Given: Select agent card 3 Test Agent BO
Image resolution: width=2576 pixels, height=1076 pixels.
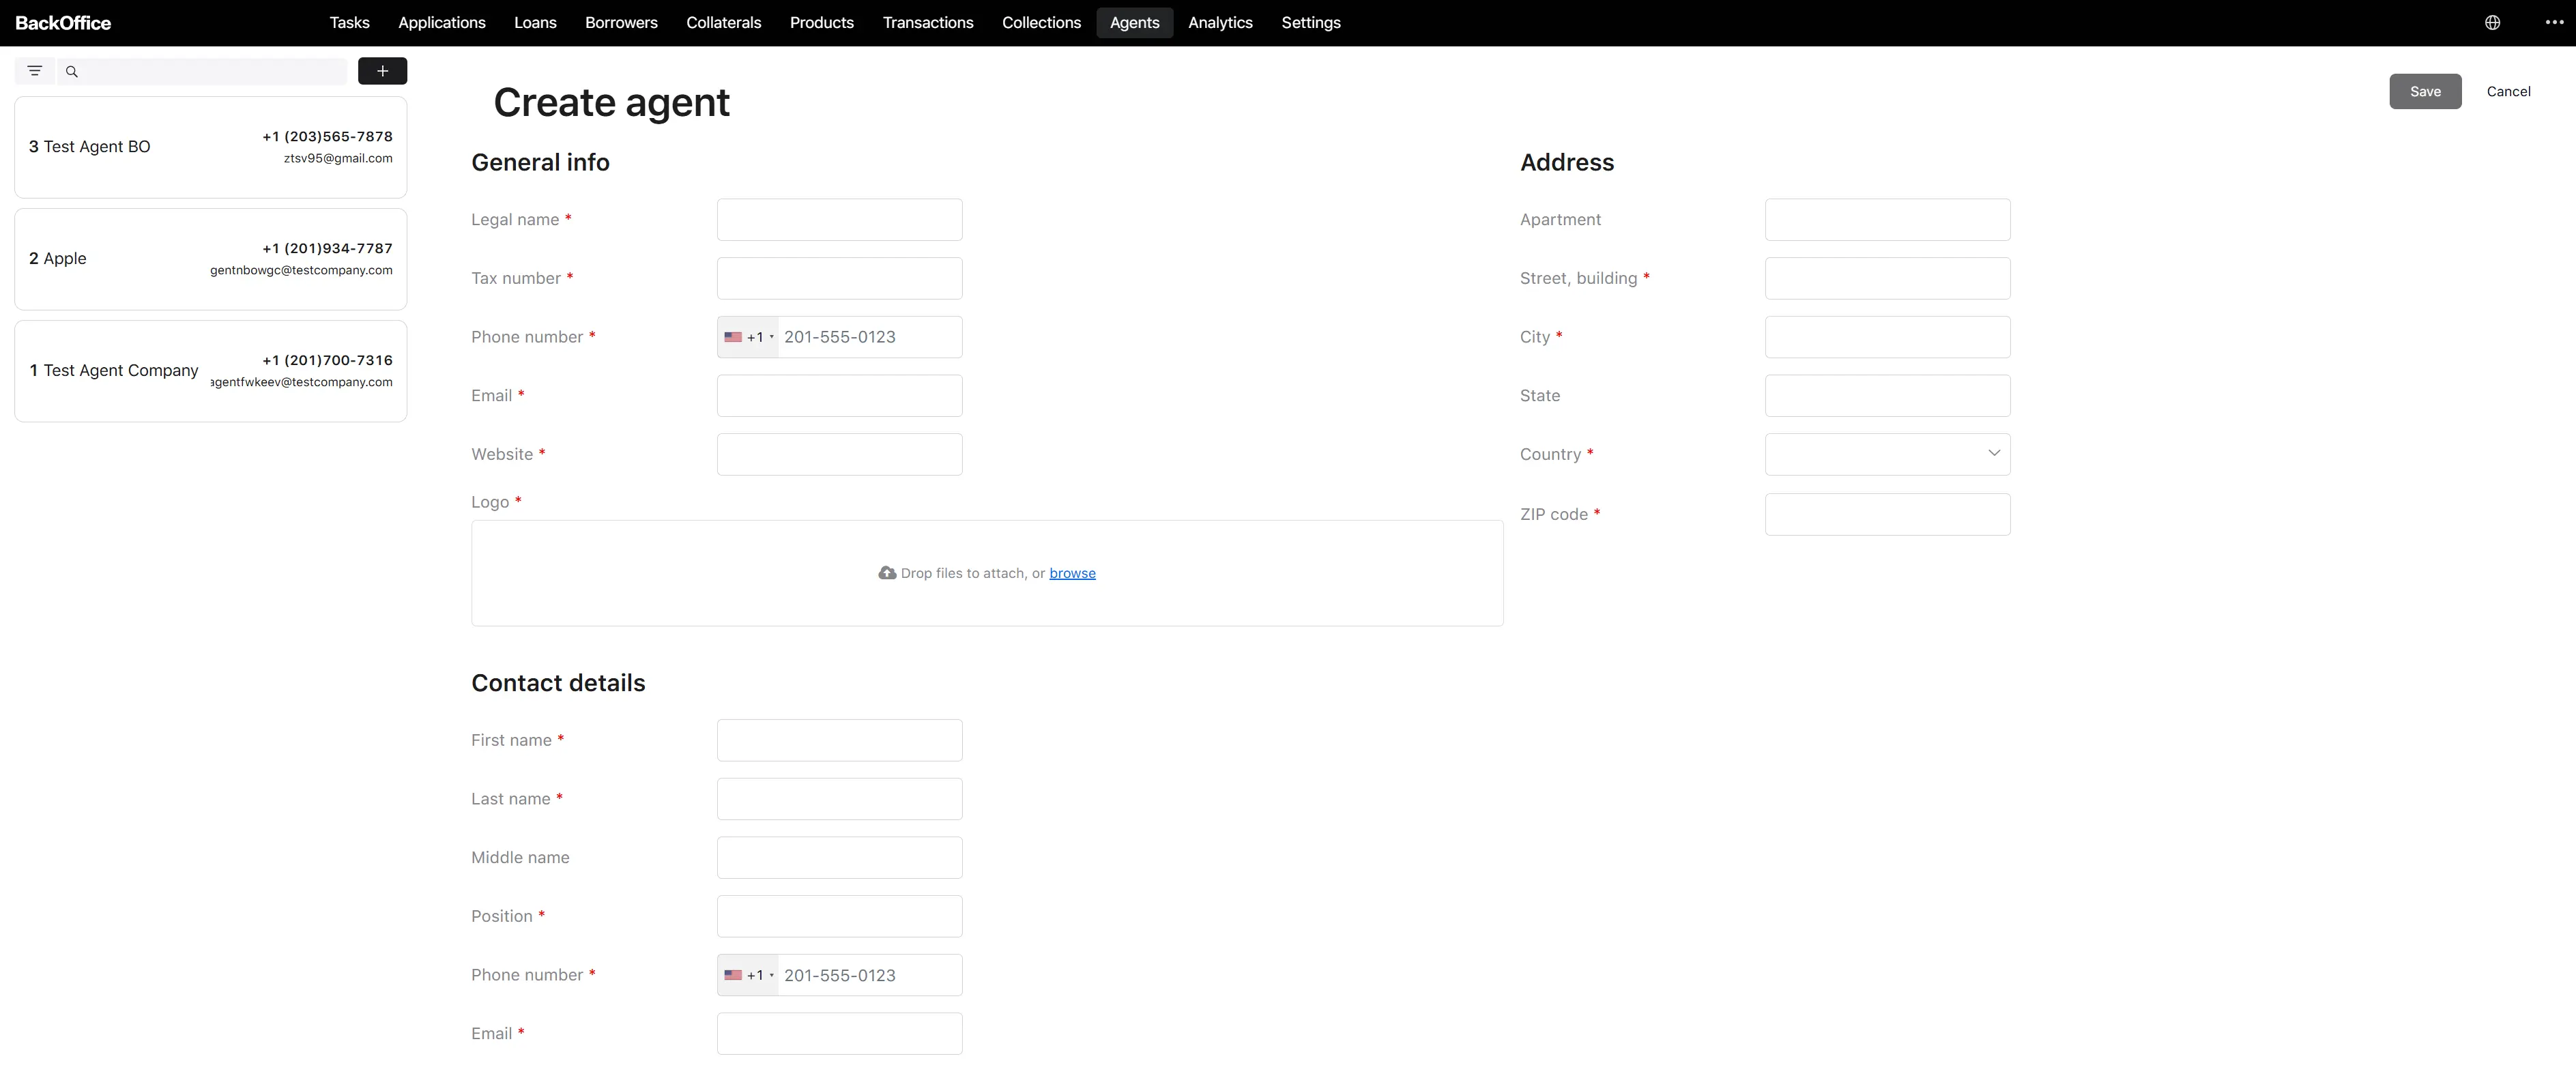Looking at the screenshot, I should click(210, 147).
